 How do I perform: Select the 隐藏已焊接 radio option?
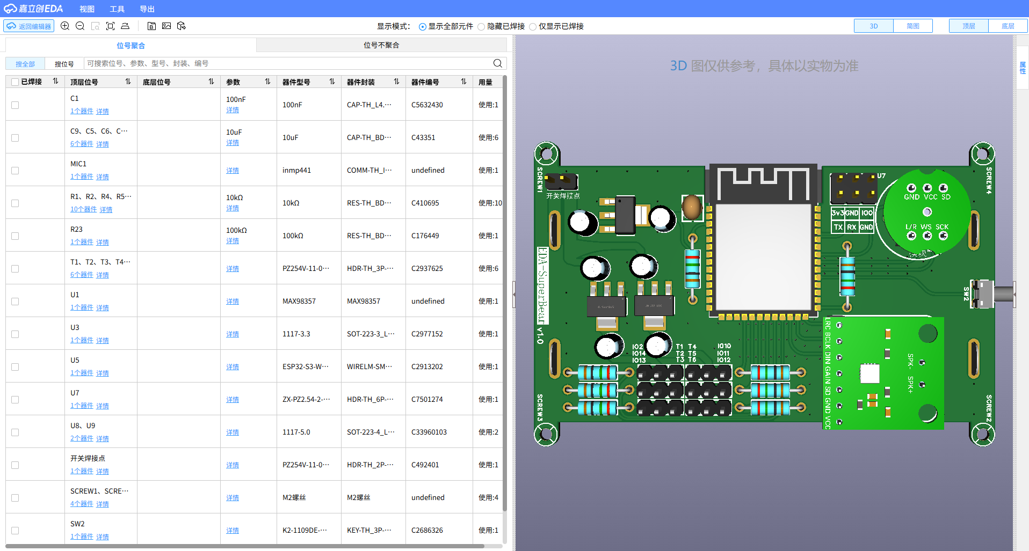(481, 27)
